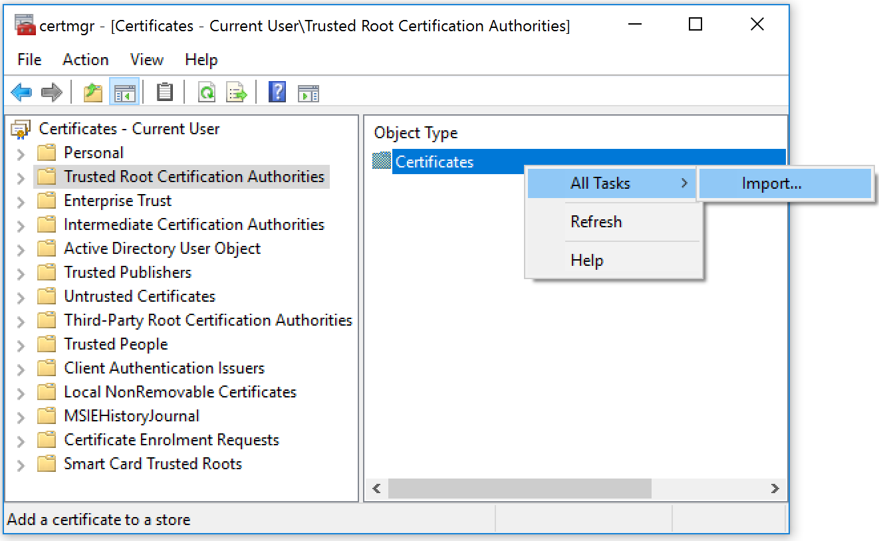Open the Action menu
The width and height of the screenshot is (879, 541).
pos(85,60)
